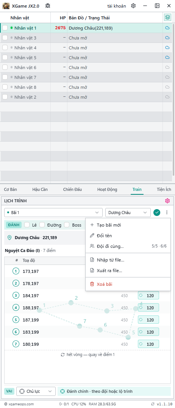The width and height of the screenshot is (175, 408).
Task: Click cloud icon for Nhân vật 6
Action: tap(167, 68)
